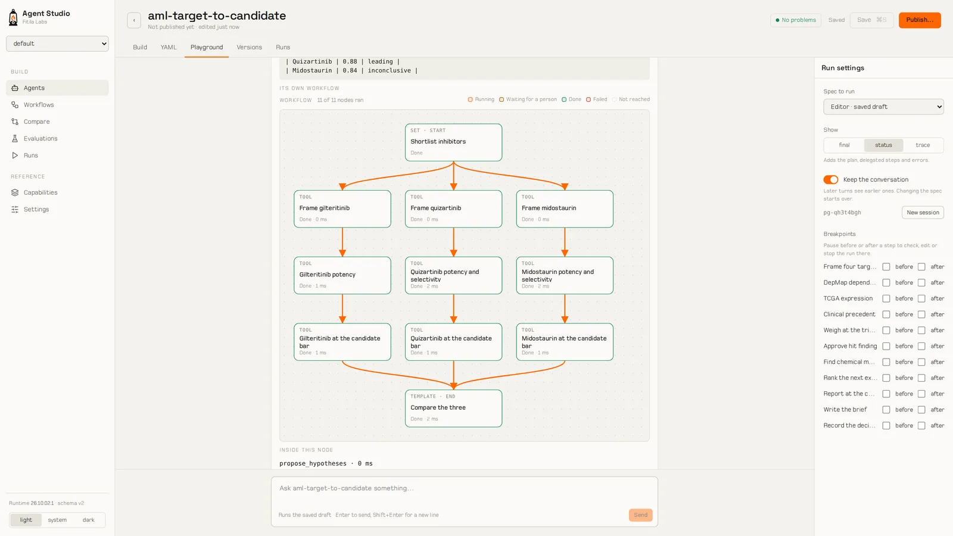Screen dimensions: 953x536
Task: Click the propose_hypotheses text line
Action: (326, 463)
